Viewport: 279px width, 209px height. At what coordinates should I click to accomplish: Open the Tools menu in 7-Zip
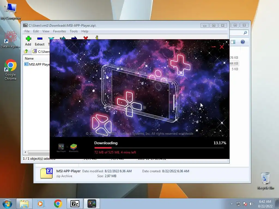pyautogui.click(x=74, y=31)
